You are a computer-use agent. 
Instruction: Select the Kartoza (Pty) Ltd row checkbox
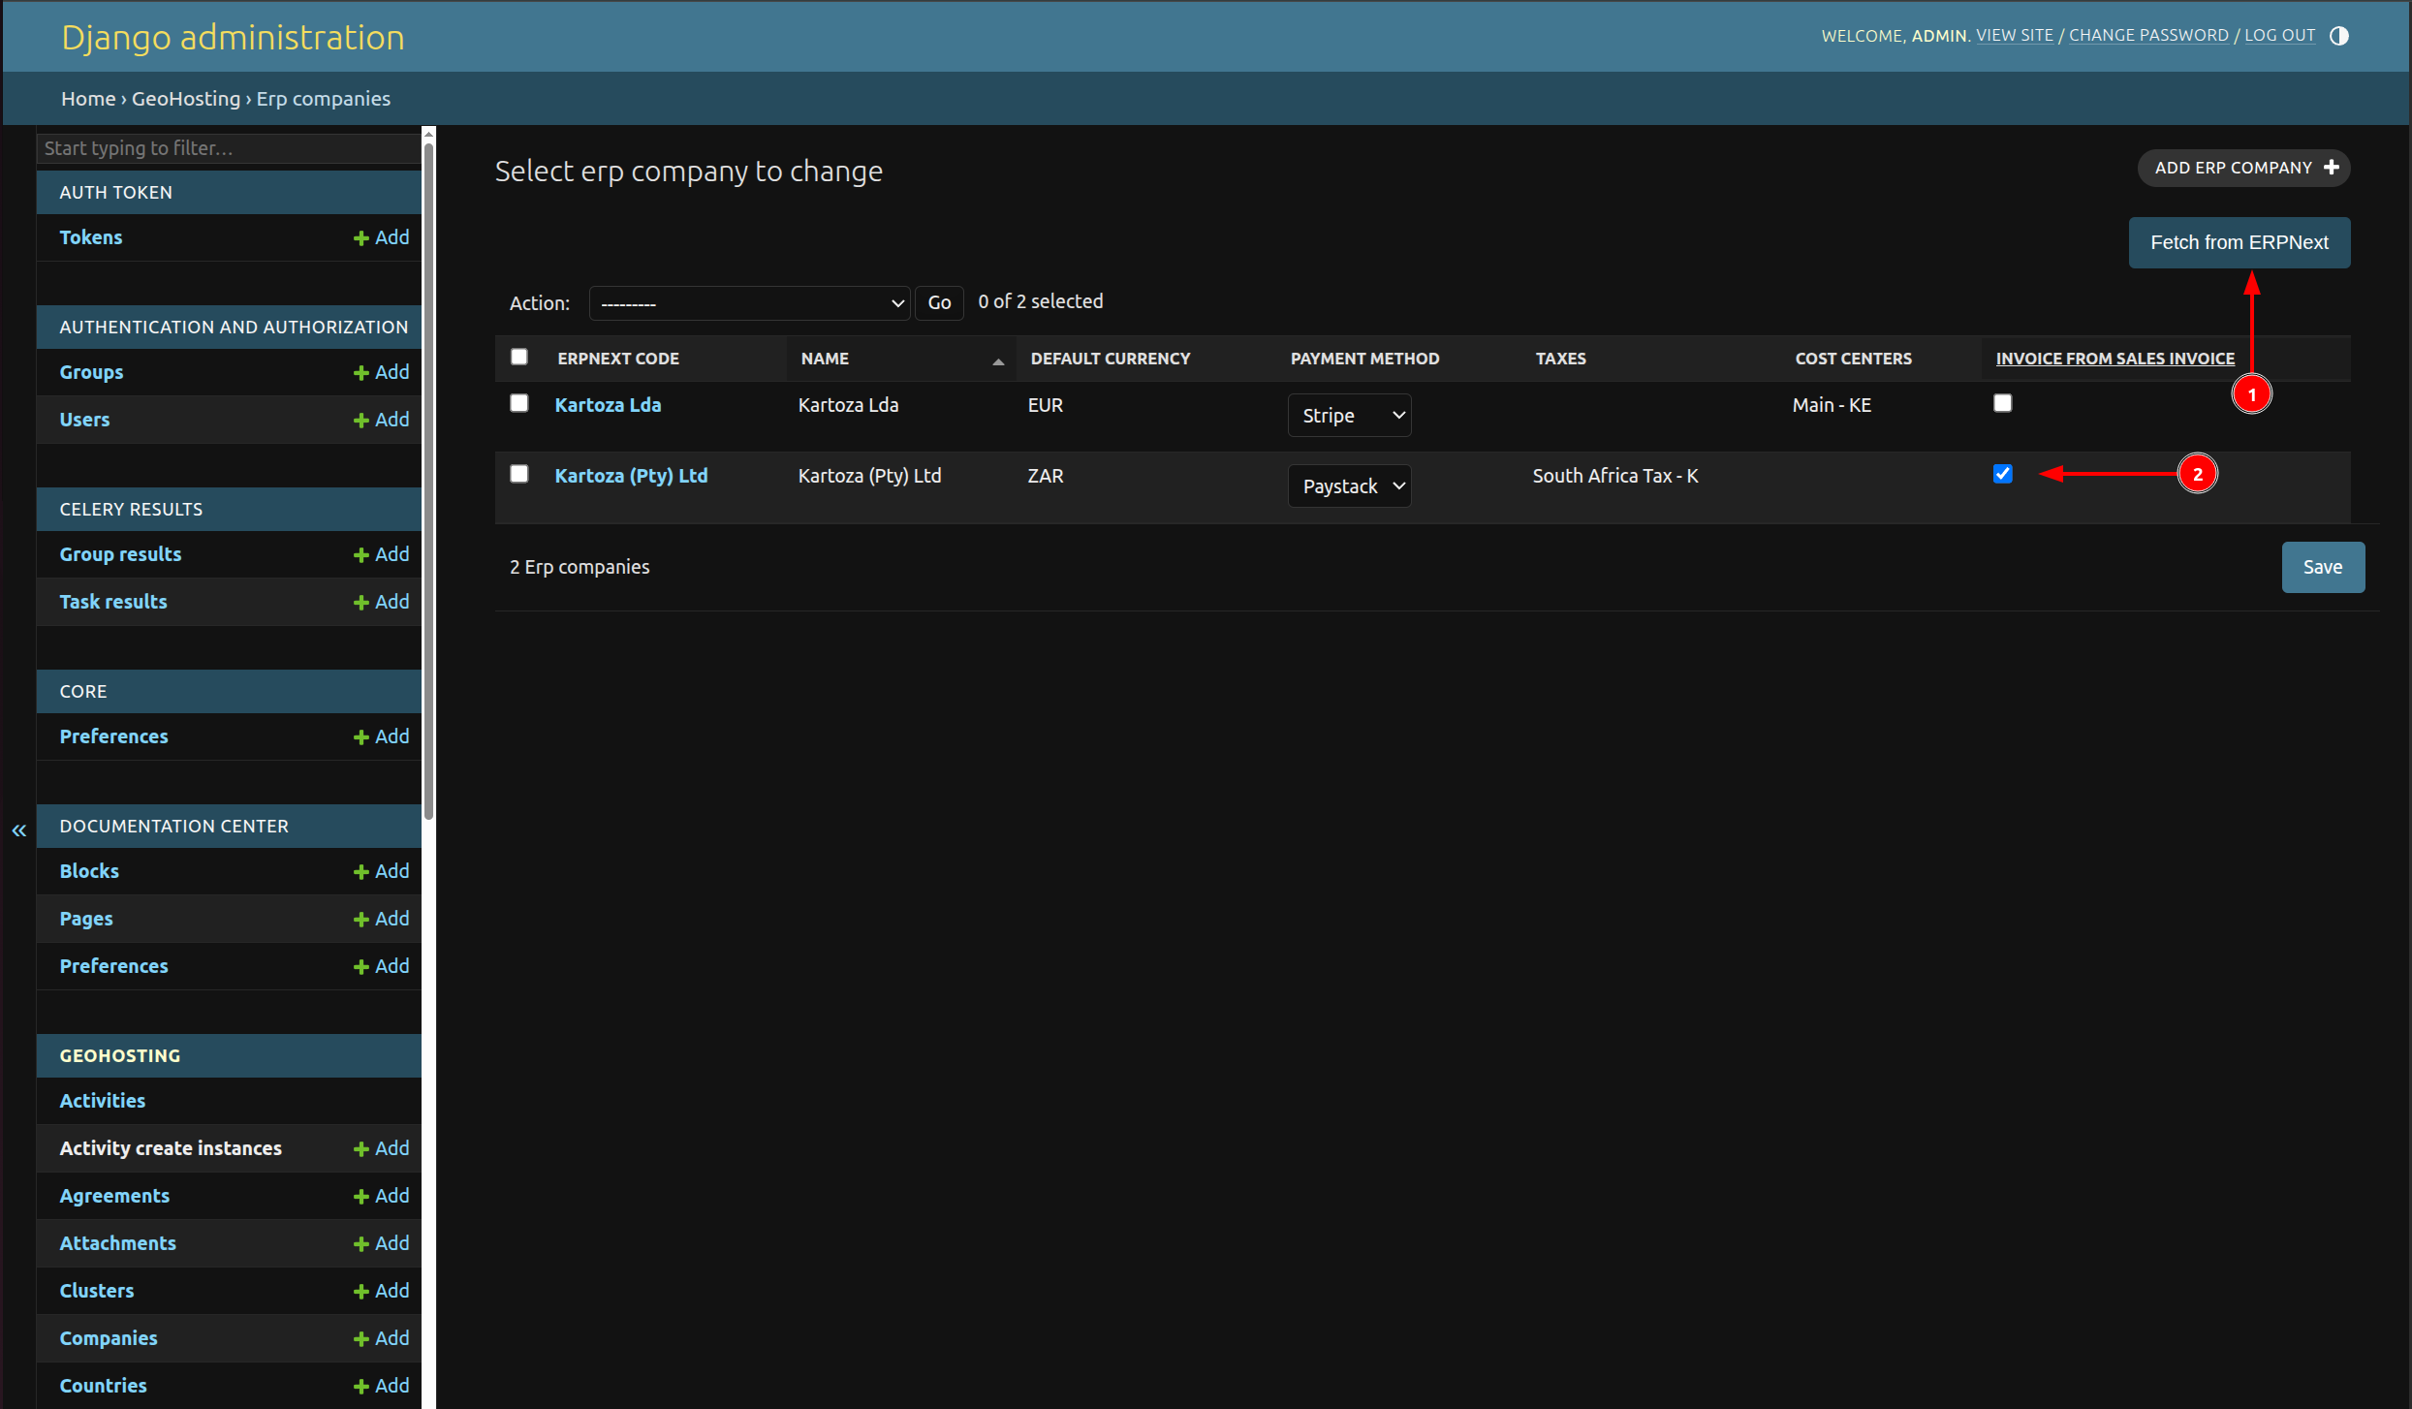pyautogui.click(x=519, y=474)
